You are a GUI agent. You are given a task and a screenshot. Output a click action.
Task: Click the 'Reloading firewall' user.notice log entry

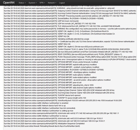[x=42, y=126]
